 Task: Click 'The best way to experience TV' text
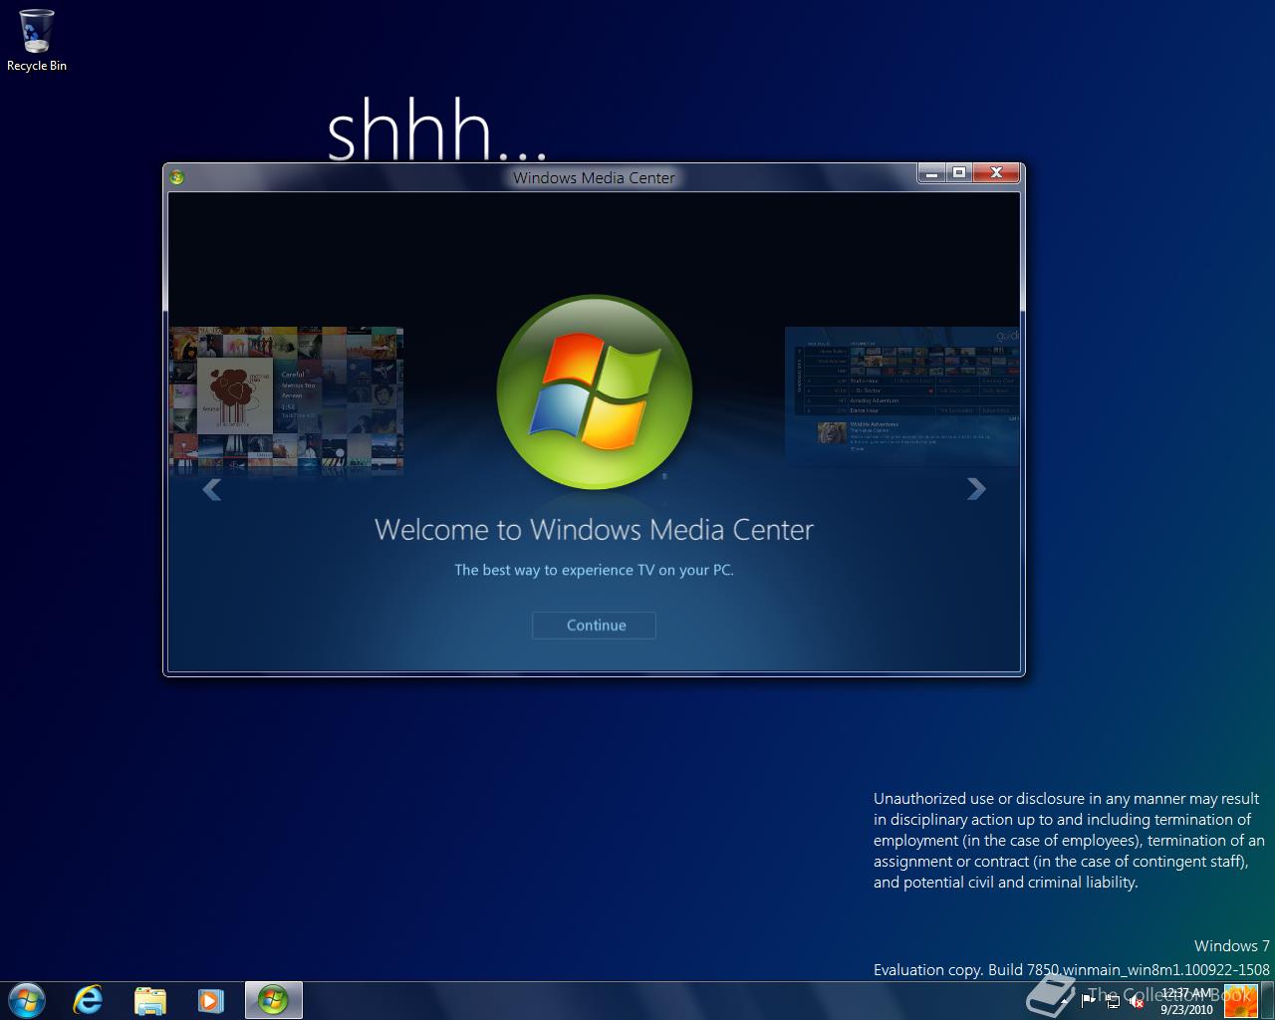pyautogui.click(x=594, y=570)
